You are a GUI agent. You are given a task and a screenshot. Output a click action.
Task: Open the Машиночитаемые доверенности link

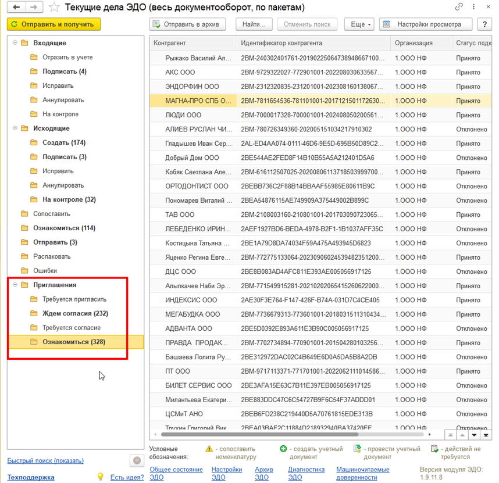[x=363, y=474]
